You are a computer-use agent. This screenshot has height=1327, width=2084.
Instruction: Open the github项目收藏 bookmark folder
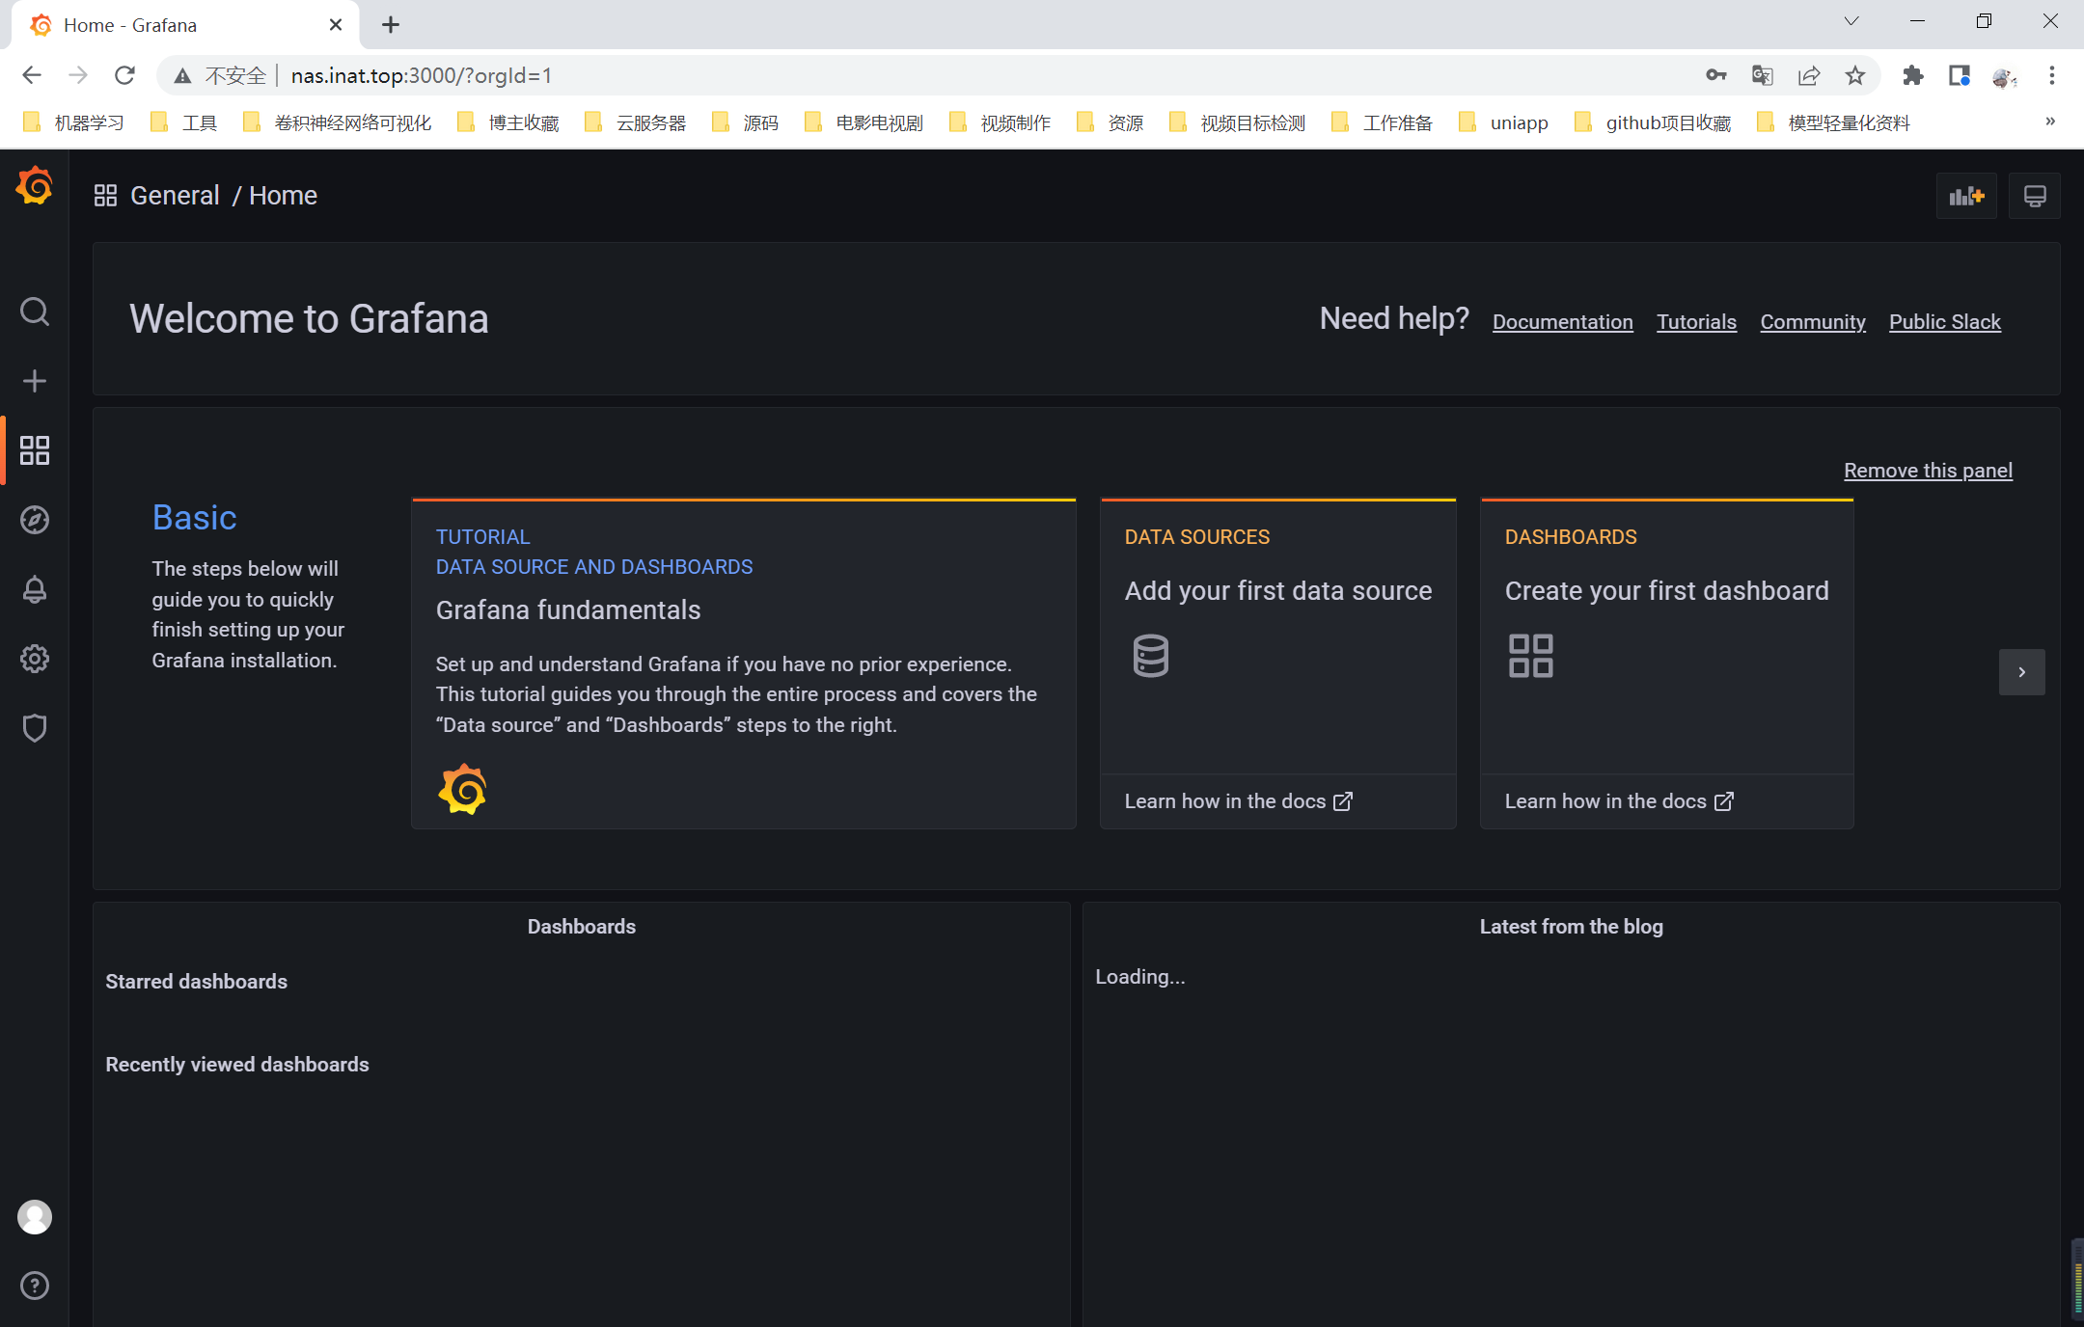coord(1653,122)
